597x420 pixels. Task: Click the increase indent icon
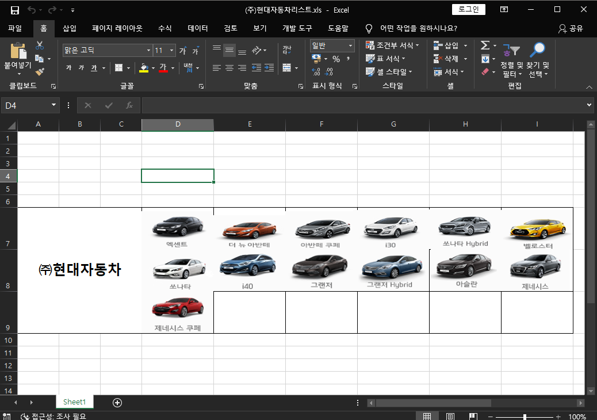pyautogui.click(x=269, y=68)
